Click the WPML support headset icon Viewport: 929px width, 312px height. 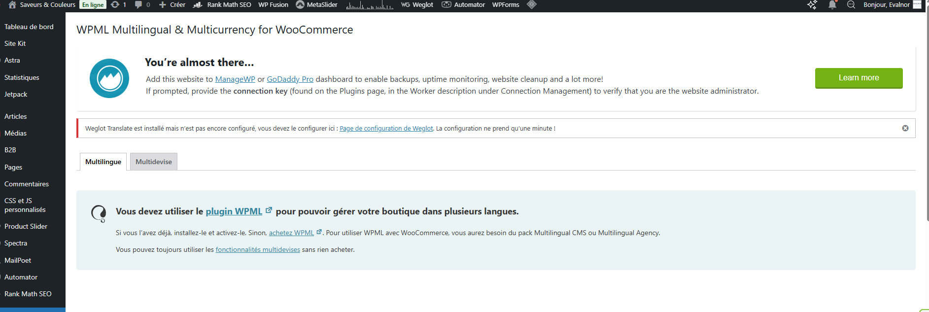(x=99, y=213)
